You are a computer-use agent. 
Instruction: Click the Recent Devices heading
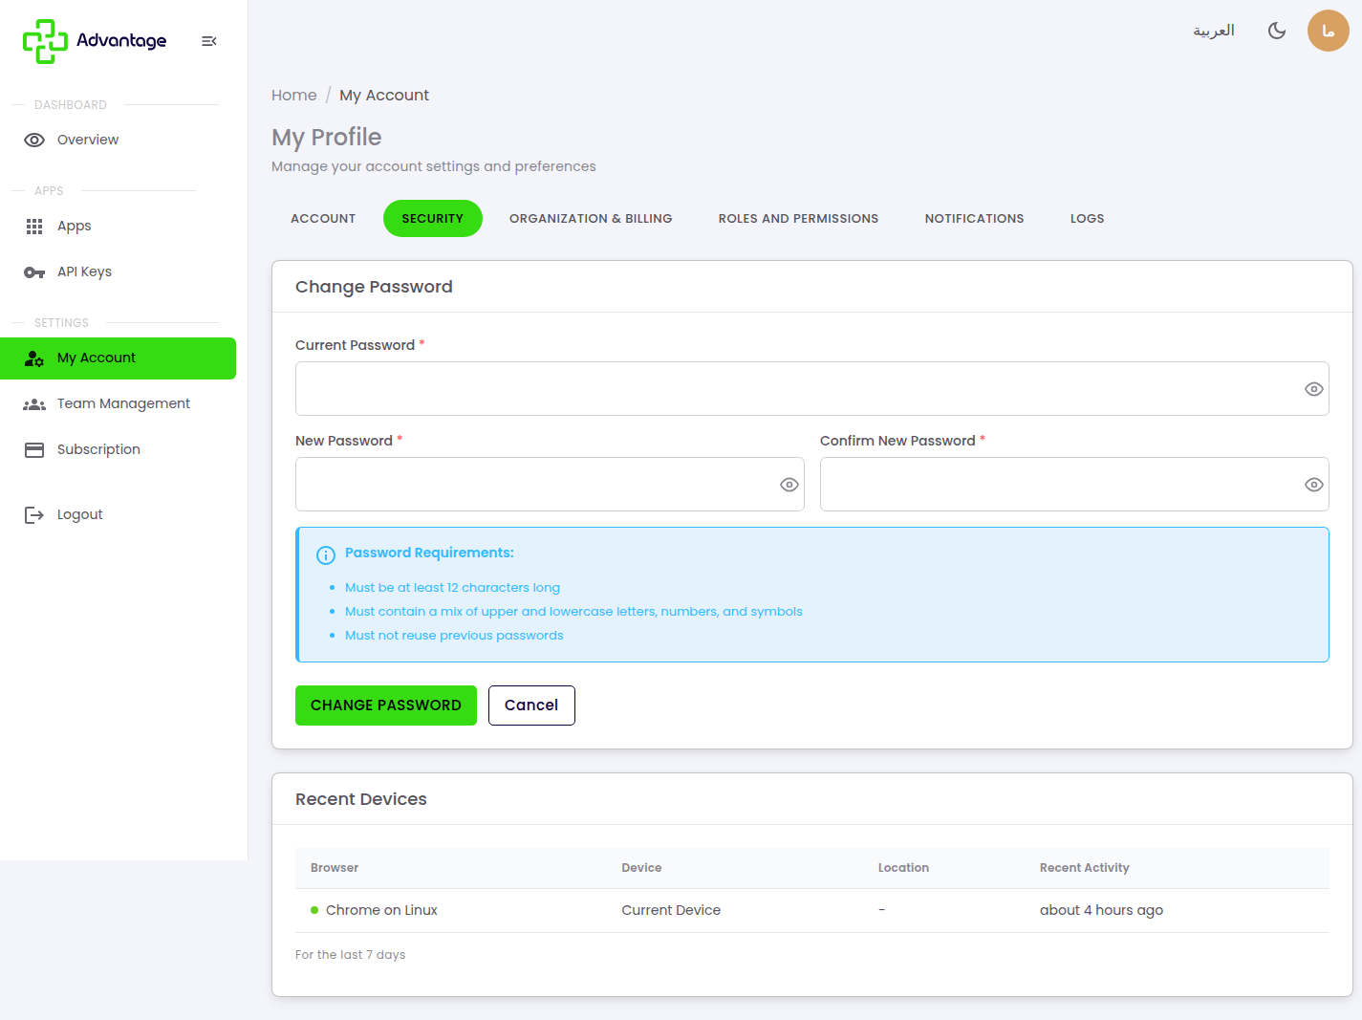click(361, 799)
